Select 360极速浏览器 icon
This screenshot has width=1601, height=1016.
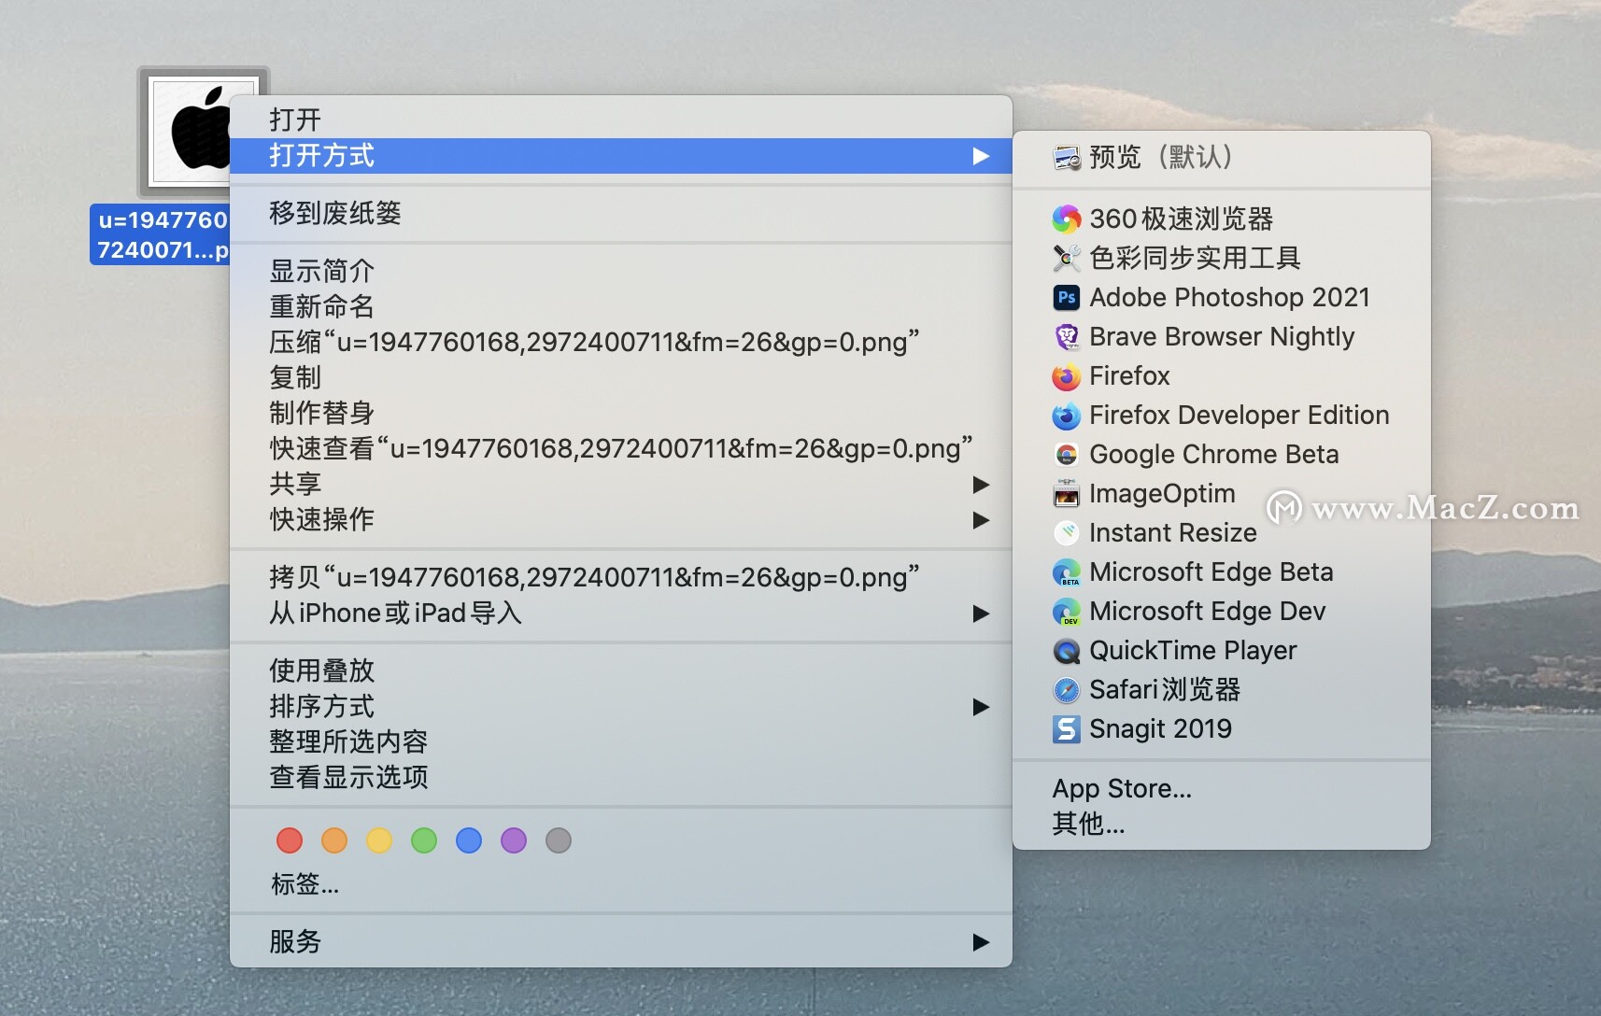click(x=1066, y=219)
